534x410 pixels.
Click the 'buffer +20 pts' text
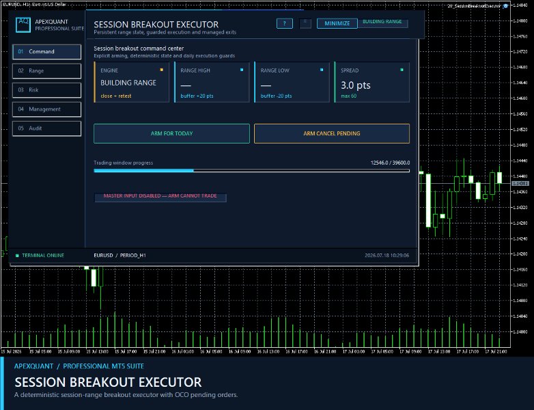[197, 96]
